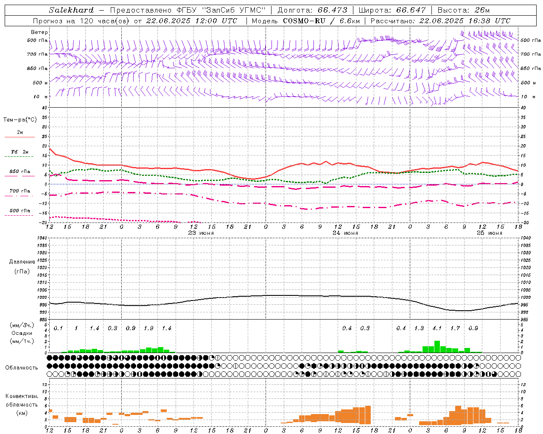Select the 500 гПа temperature legend entry
The image size is (543, 434).
pos(20,211)
